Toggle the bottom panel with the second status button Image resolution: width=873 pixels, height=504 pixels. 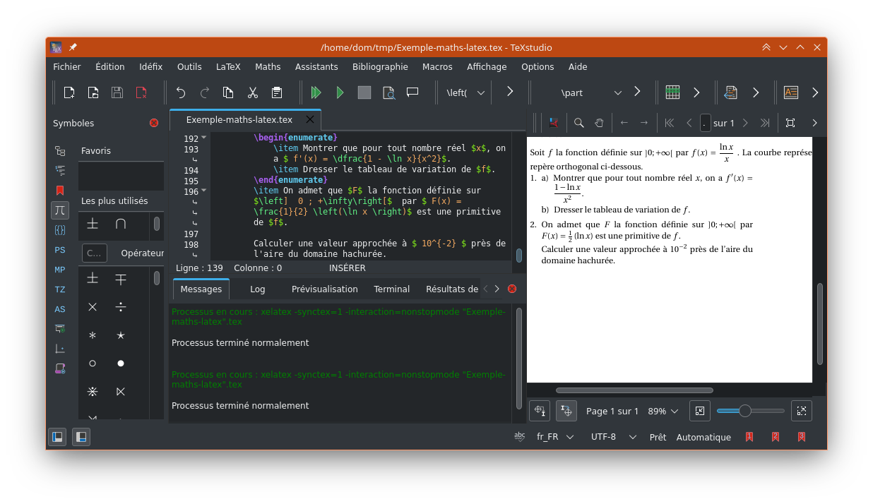click(x=81, y=437)
